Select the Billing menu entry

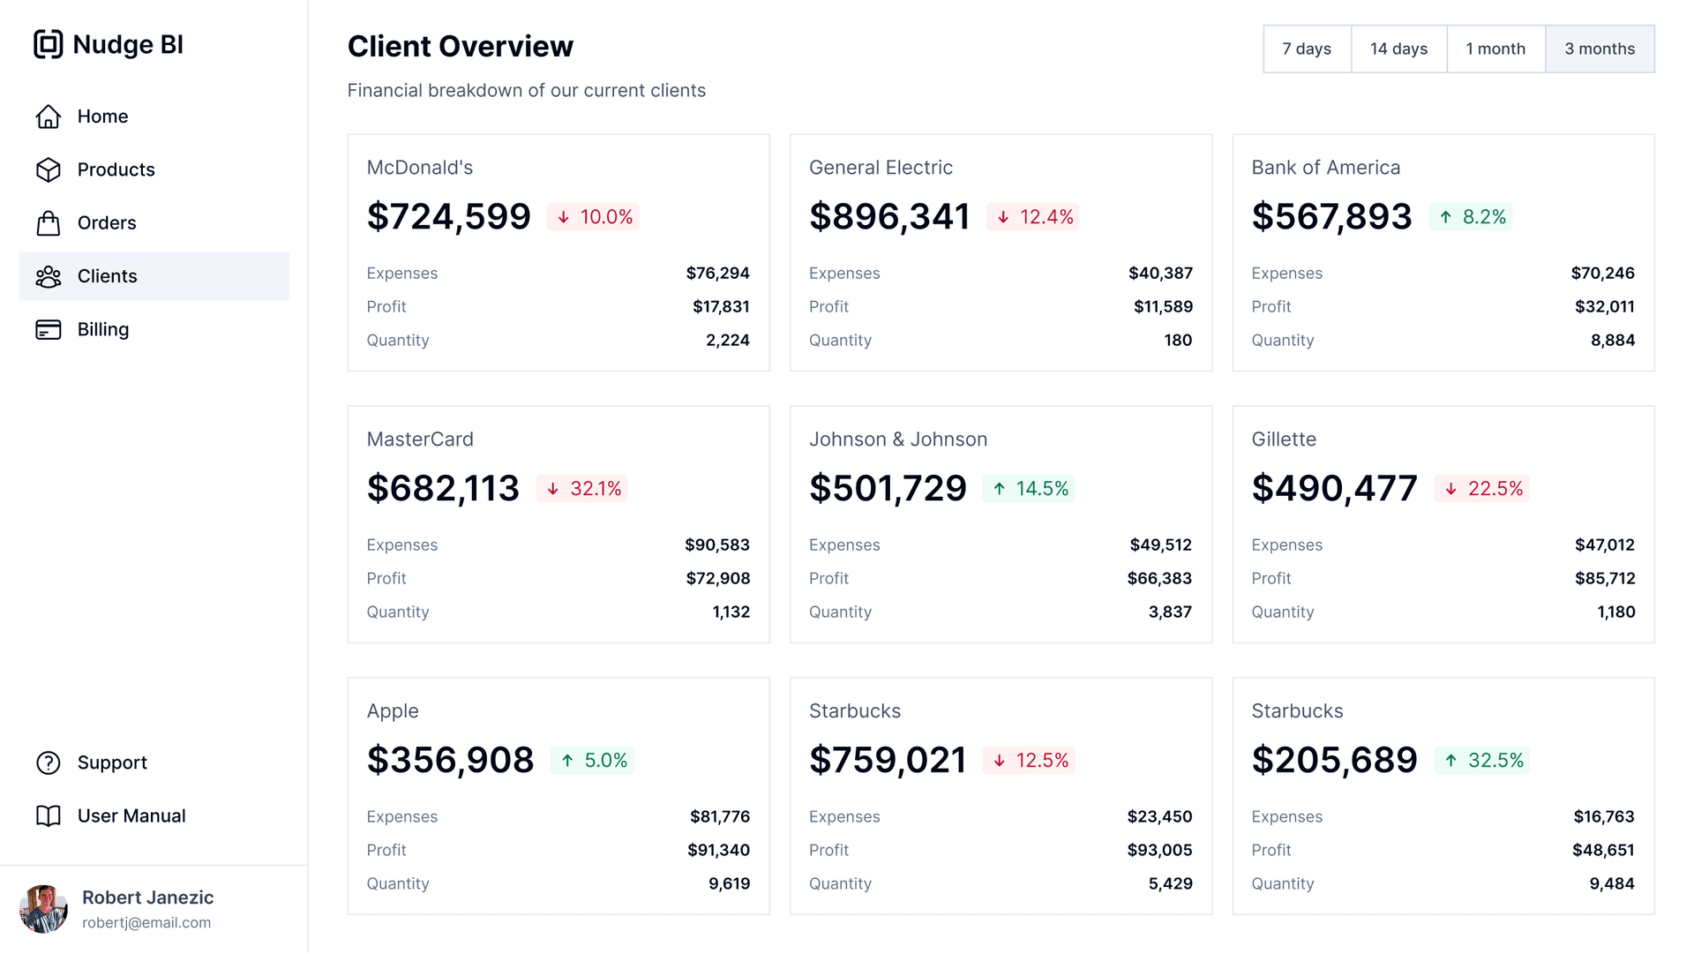pos(103,329)
